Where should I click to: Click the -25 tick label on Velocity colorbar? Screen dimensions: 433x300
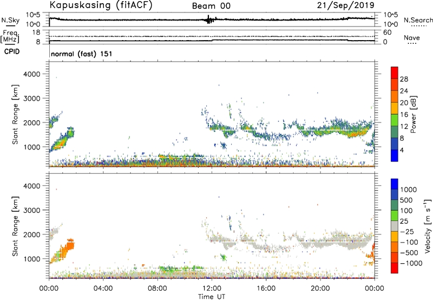[x=407, y=231]
